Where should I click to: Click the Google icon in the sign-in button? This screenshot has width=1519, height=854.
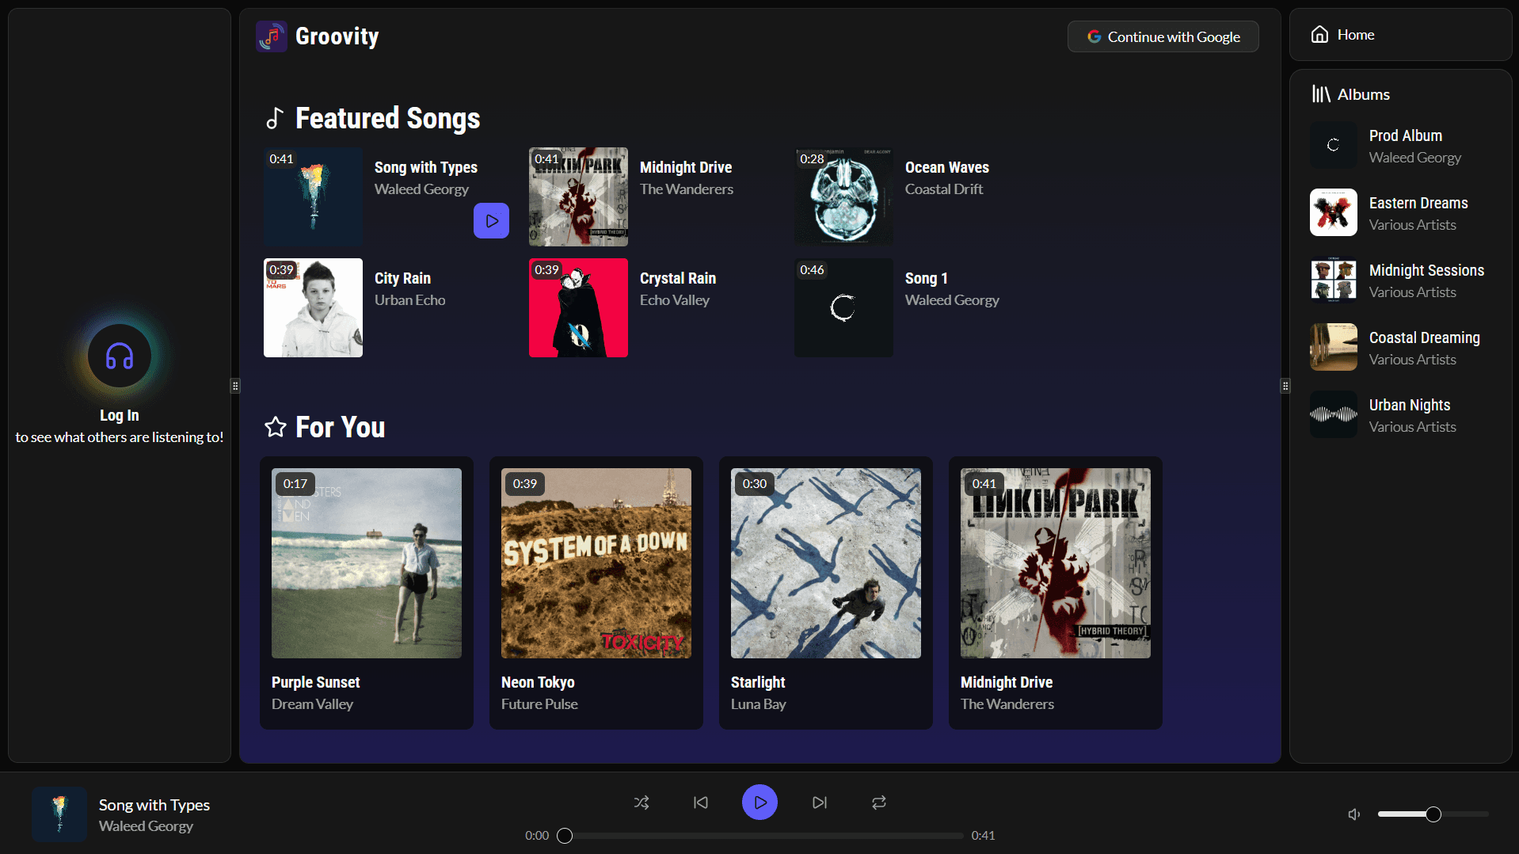coord(1095,36)
